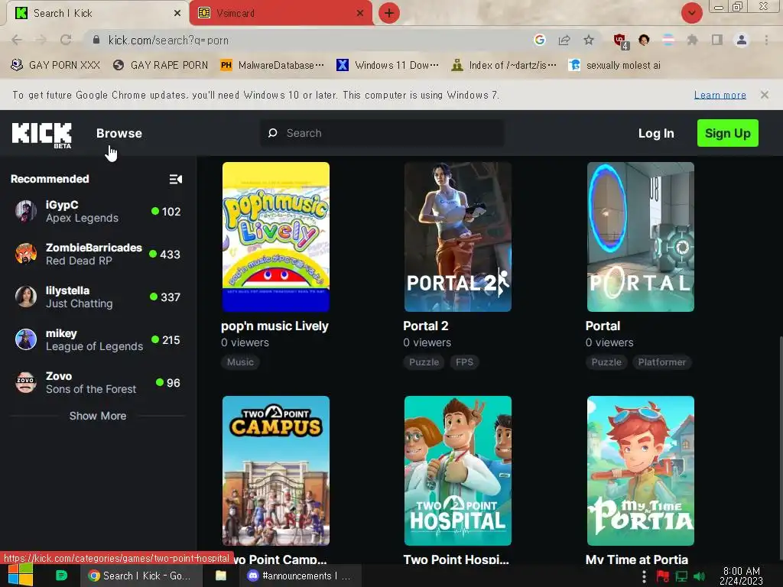This screenshot has width=783, height=587.
Task: Open the Chrome three-dot menu
Action: tap(766, 40)
